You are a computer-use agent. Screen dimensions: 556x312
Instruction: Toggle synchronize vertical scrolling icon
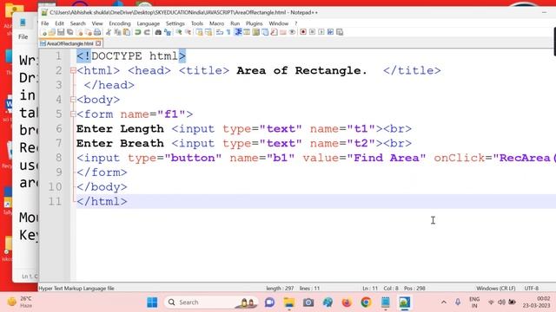click(x=199, y=32)
